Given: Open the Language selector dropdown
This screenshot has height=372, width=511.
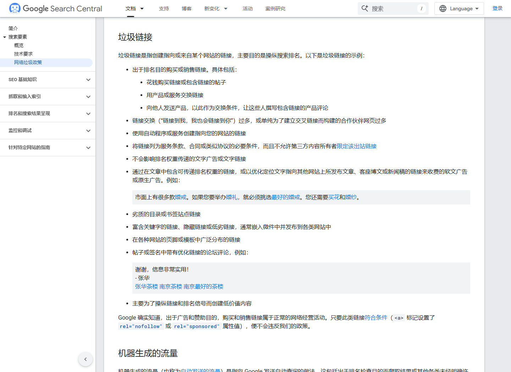Looking at the screenshot, I should (x=459, y=9).
